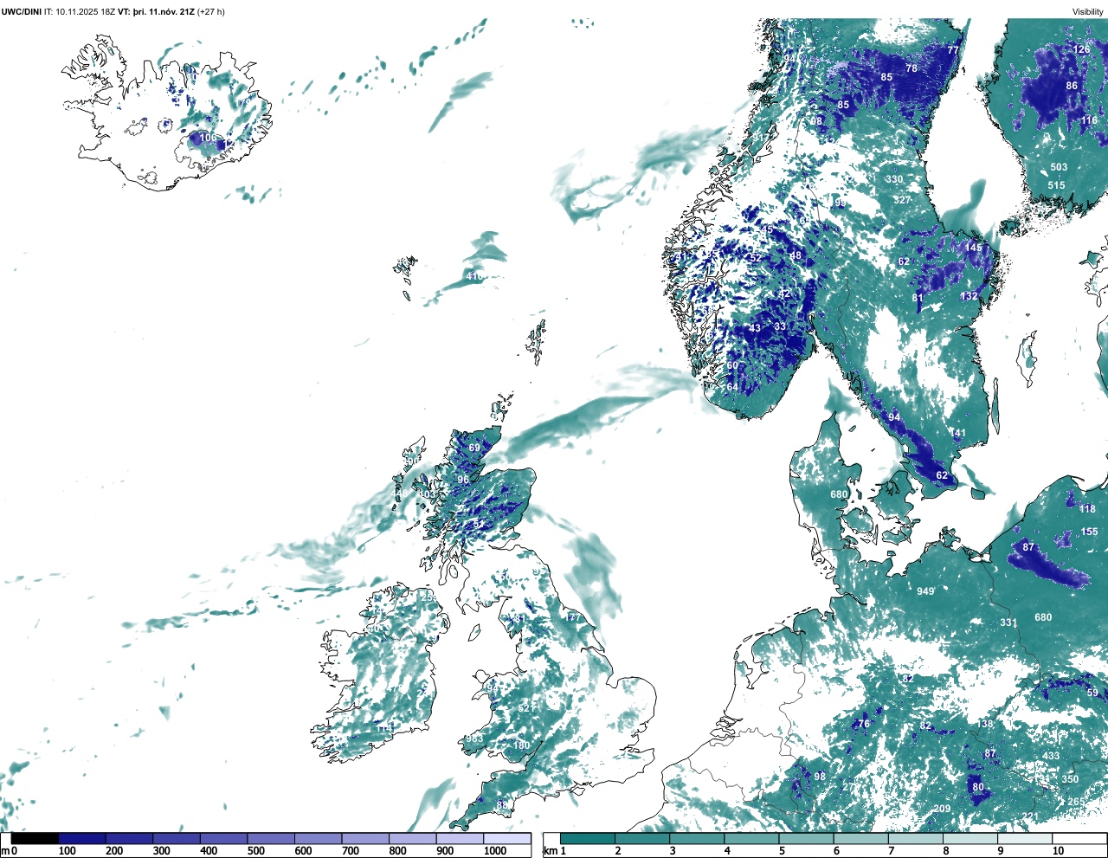This screenshot has height=858, width=1108.
Task: Select value '155' over the Baltic states
Action: tap(1089, 532)
